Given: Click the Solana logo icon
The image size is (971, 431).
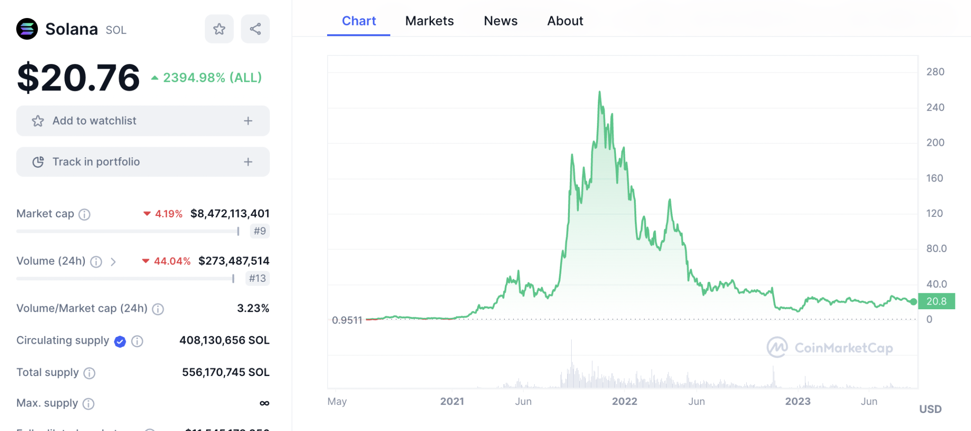Looking at the screenshot, I should click(x=27, y=29).
